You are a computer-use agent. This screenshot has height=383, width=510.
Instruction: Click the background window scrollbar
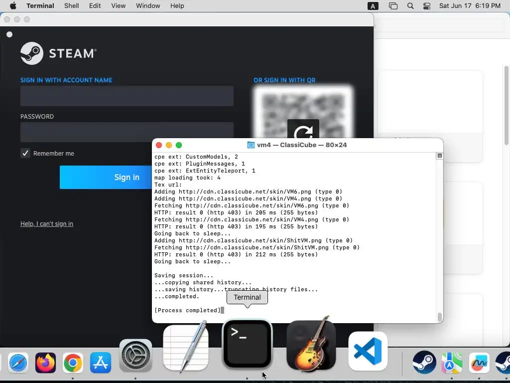point(506,105)
